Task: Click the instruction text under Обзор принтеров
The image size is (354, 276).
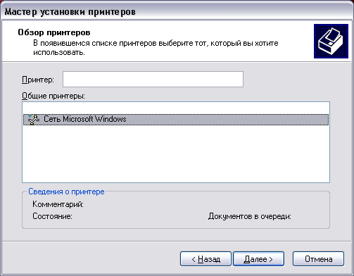Action: click(x=156, y=48)
